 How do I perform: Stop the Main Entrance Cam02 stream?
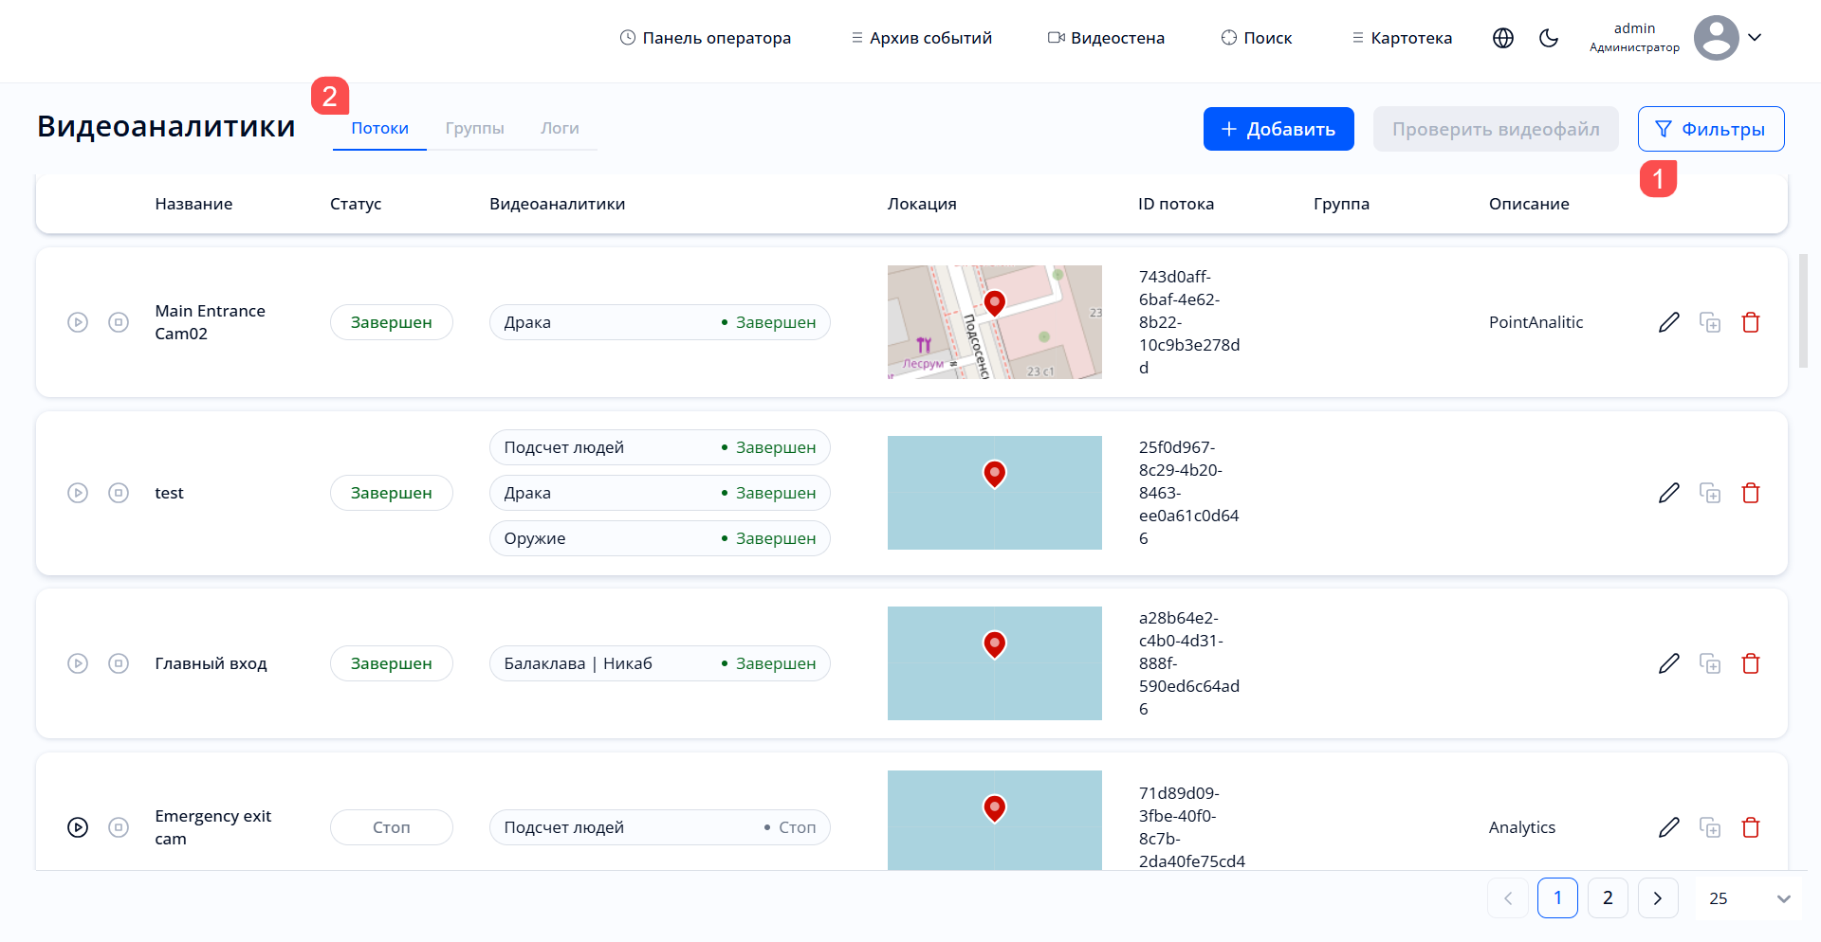[x=119, y=322]
